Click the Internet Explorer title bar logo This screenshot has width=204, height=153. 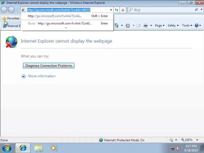(3, 3)
